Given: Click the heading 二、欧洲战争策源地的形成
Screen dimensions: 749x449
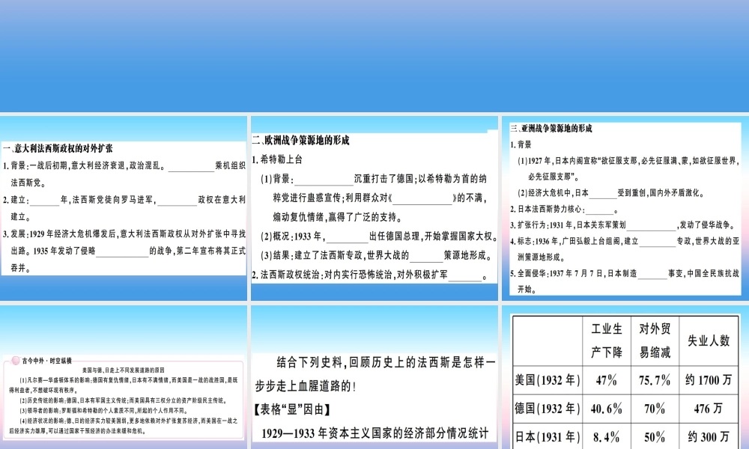Looking at the screenshot, I should (x=301, y=140).
